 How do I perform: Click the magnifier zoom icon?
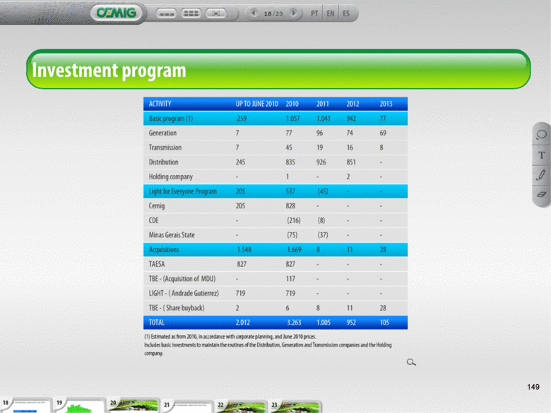click(411, 362)
